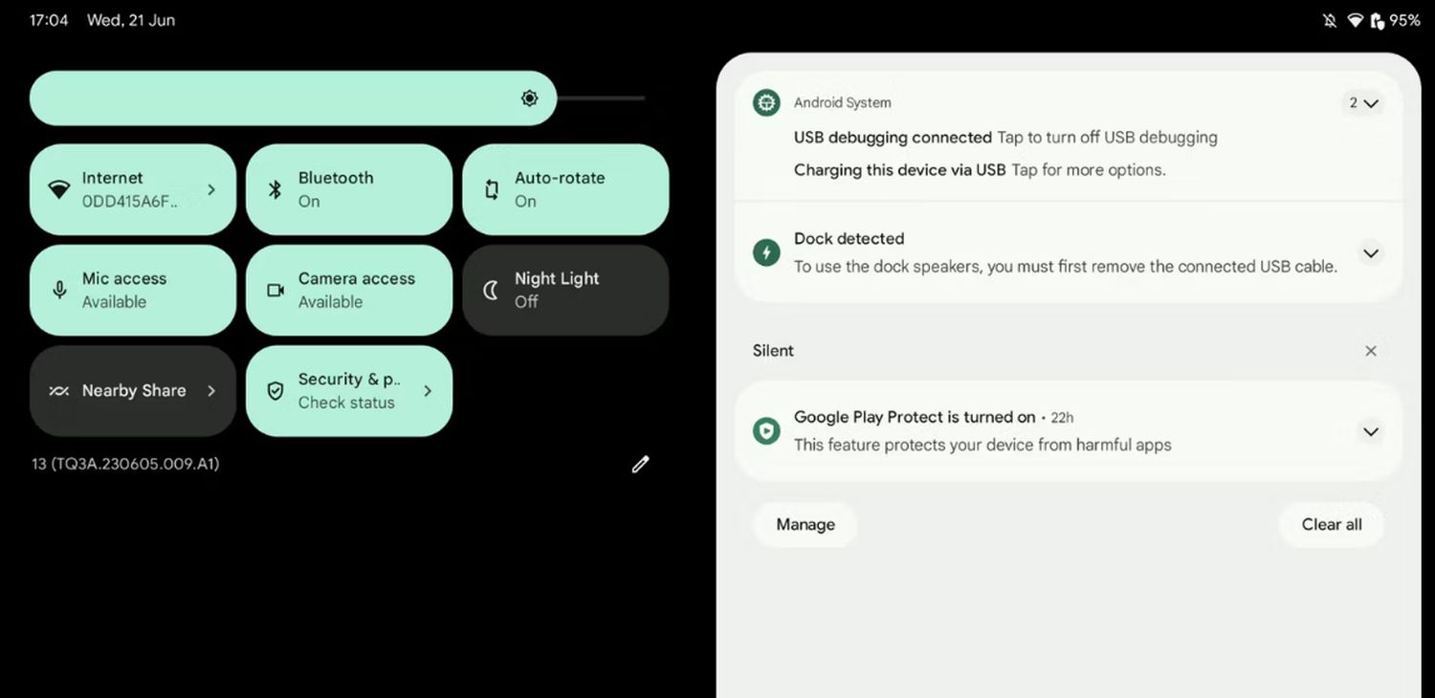Viewport: 1435px width, 698px height.
Task: Click the Wi-Fi icon in status bar
Action: [1355, 20]
